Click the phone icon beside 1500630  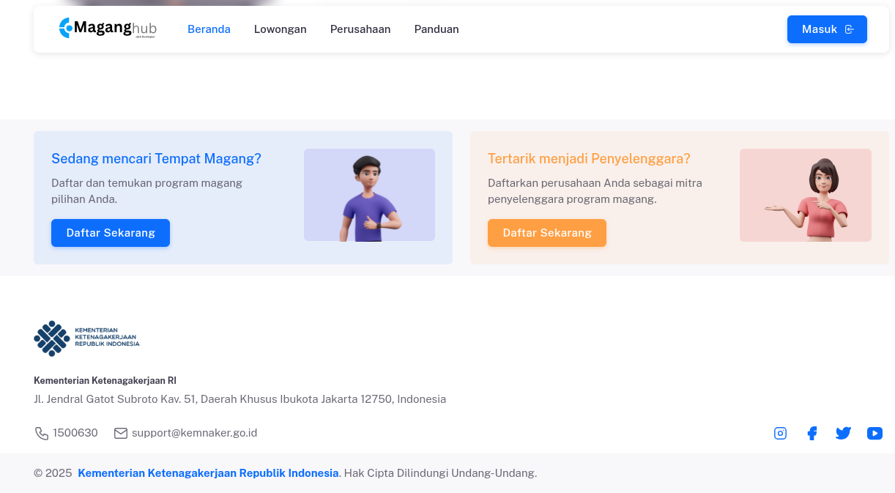pyautogui.click(x=42, y=433)
